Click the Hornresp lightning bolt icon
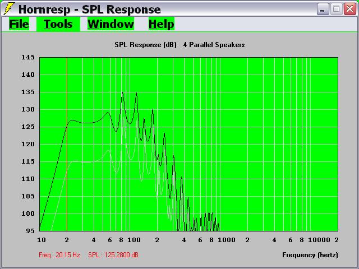 [9, 9]
